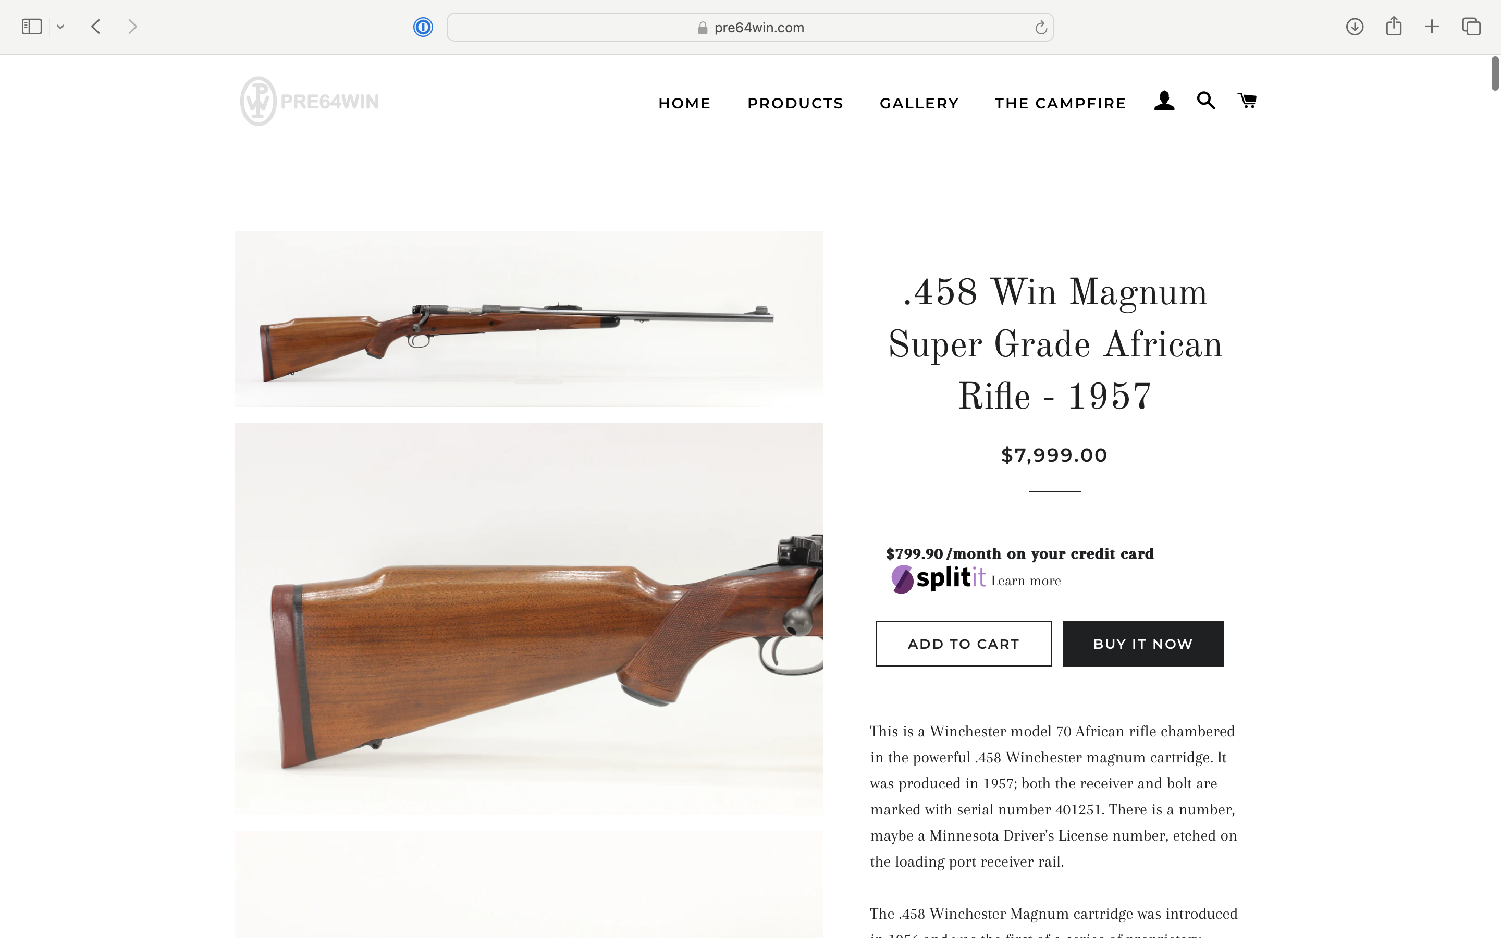Click the BUY IT NOW button
The height and width of the screenshot is (938, 1501).
(1142, 644)
